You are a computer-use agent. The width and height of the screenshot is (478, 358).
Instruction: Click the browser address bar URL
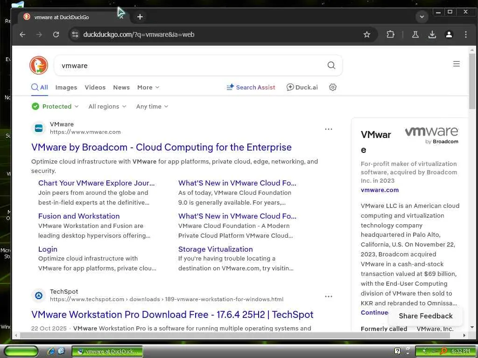pos(139,34)
